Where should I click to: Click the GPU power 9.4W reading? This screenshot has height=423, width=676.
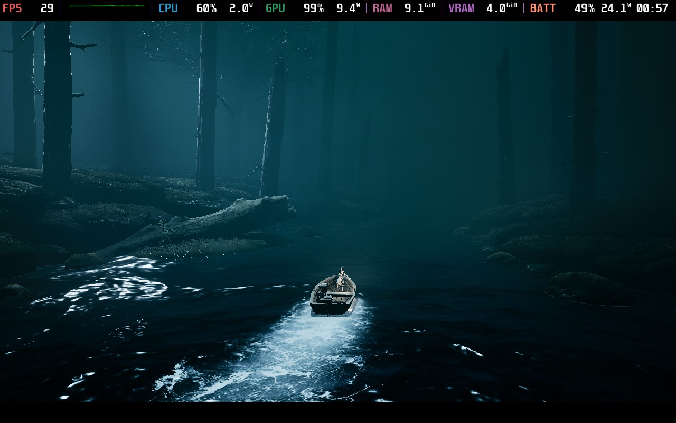[348, 8]
